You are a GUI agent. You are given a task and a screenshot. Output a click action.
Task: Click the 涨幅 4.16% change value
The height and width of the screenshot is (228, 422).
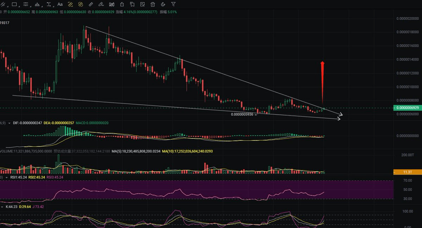point(137,12)
